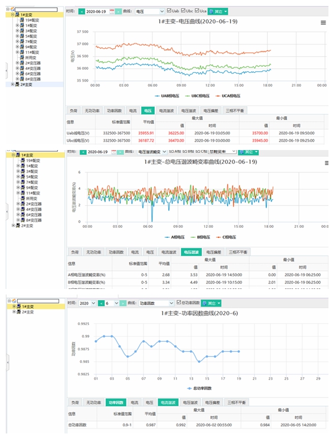
Task: Click Uab线电压 average value 35955.91
Action: click(146, 133)
